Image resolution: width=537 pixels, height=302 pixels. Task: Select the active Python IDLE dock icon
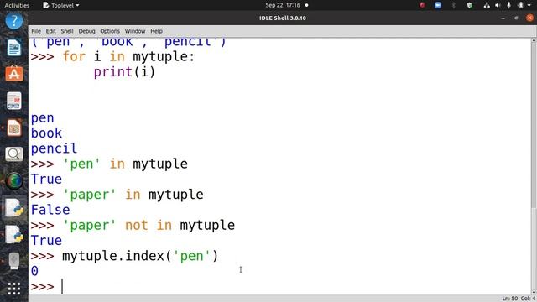coord(14,208)
